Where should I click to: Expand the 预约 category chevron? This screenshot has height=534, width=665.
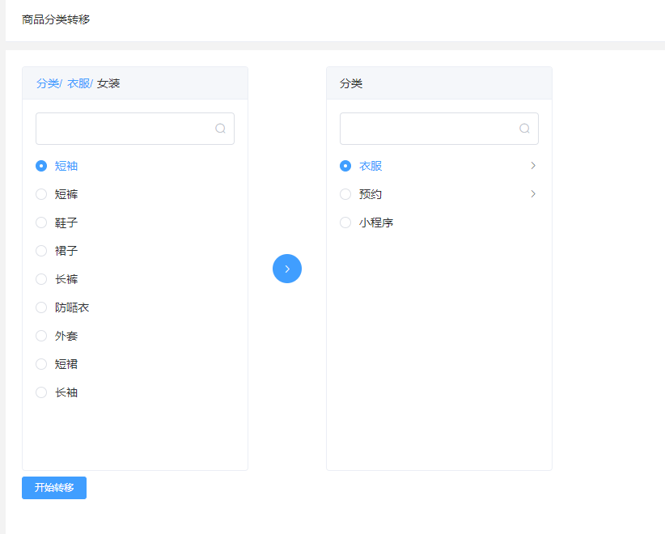click(x=533, y=194)
